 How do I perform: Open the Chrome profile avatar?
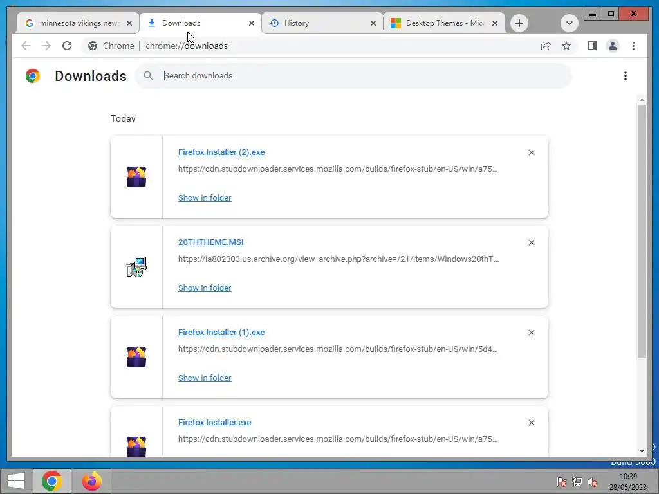point(613,46)
